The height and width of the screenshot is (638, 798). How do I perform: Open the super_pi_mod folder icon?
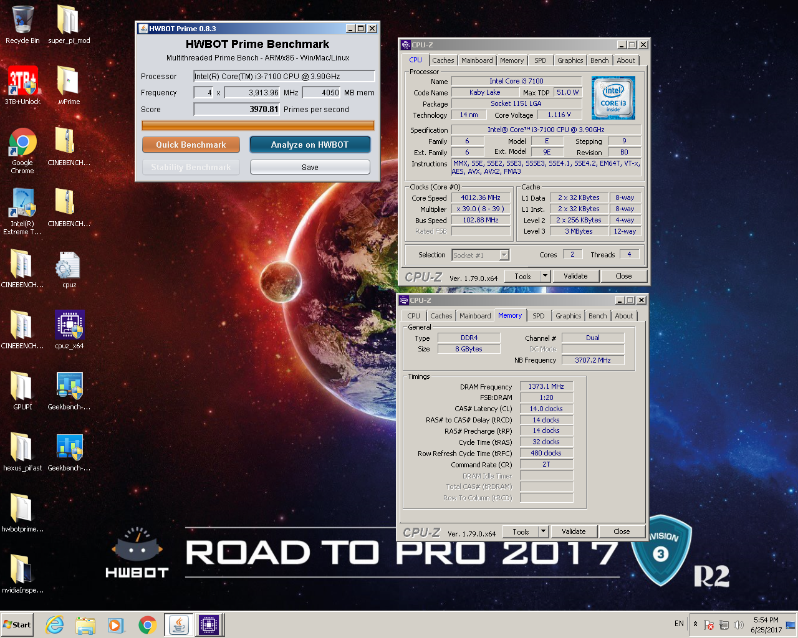tap(69, 25)
